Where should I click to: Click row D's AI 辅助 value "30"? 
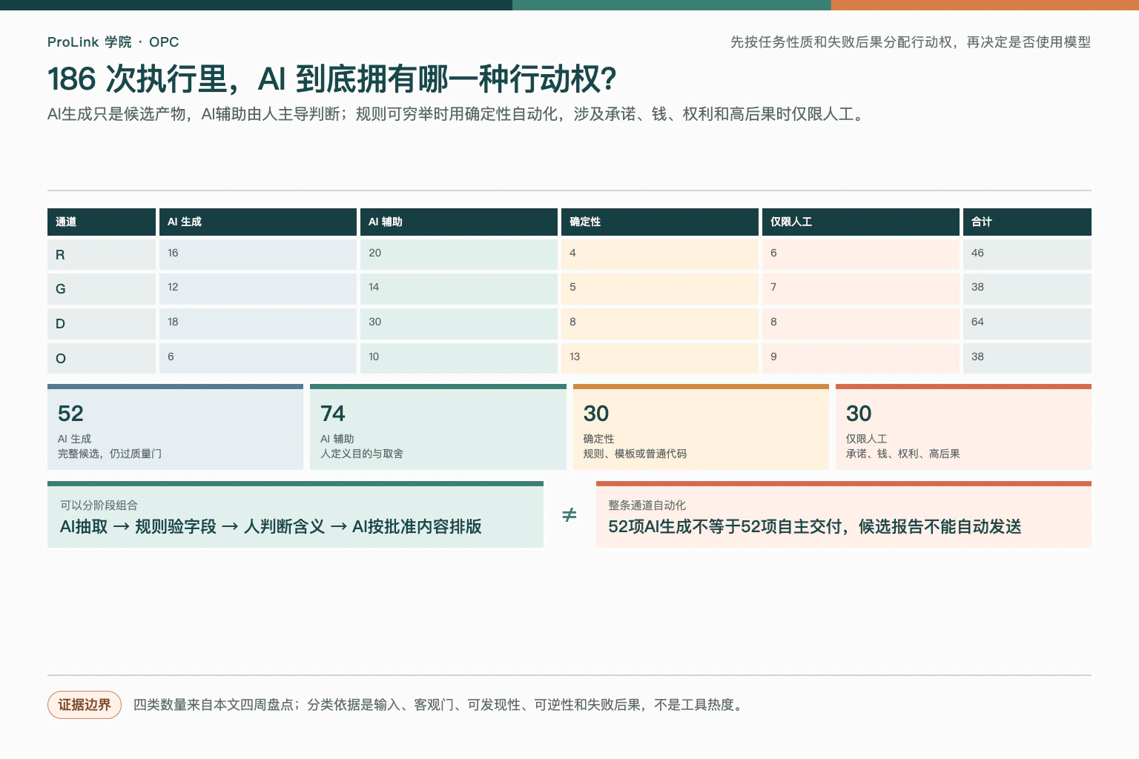pos(374,322)
